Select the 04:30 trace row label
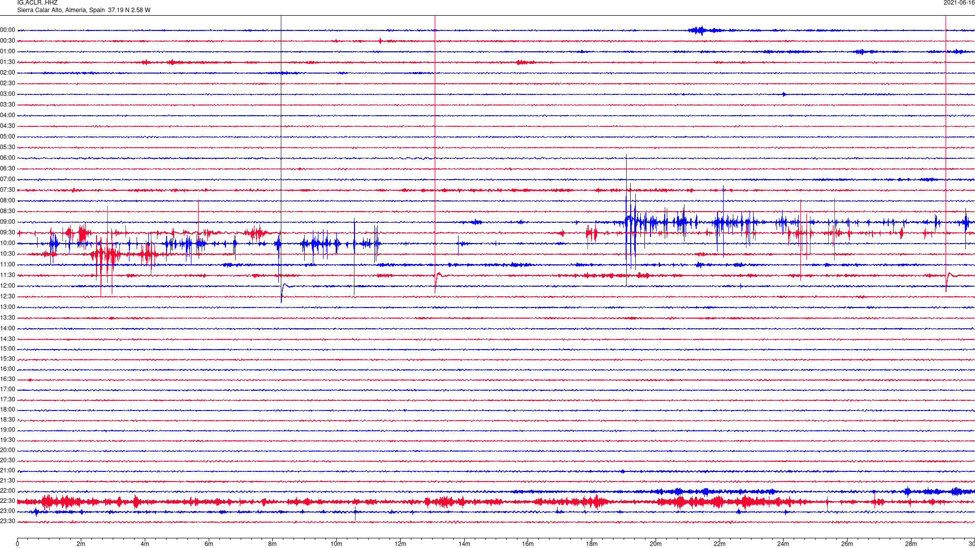This screenshot has height=548, width=975. click(x=8, y=126)
